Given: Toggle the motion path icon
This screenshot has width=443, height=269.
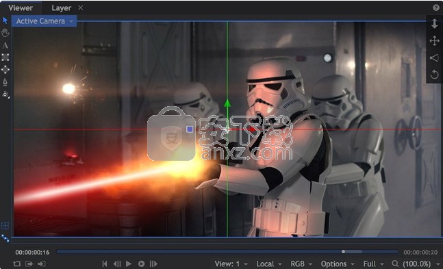Looking at the screenshot, I should (x=5, y=238).
